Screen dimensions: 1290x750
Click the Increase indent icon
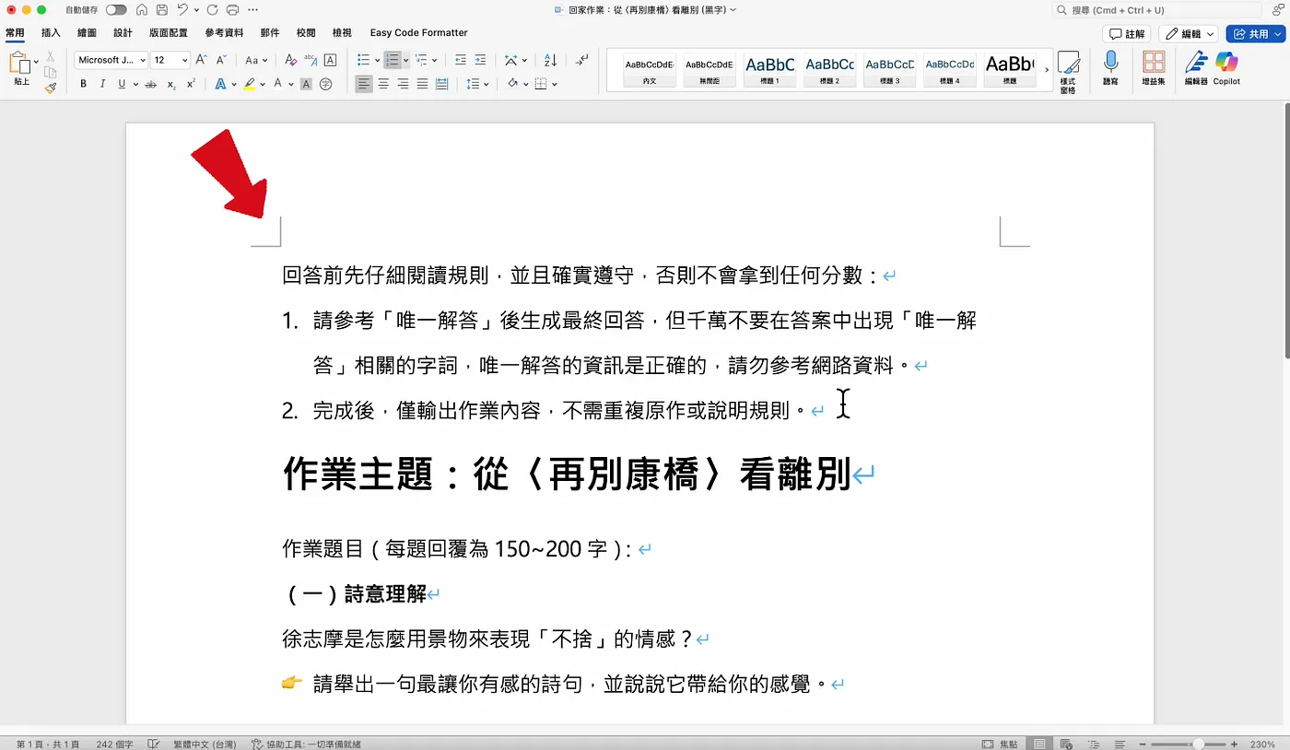pyautogui.click(x=480, y=60)
